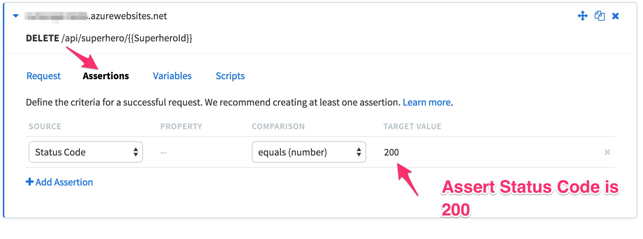Click the plus icon beside Add Assertion

(29, 182)
